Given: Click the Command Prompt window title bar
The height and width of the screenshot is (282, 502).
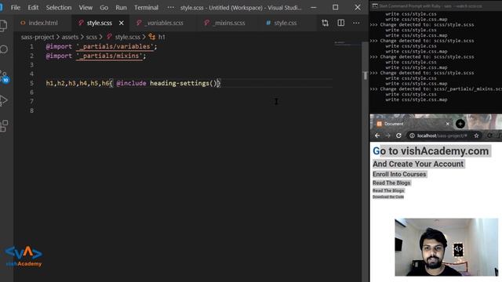Looking at the screenshot, I should coord(435,5).
